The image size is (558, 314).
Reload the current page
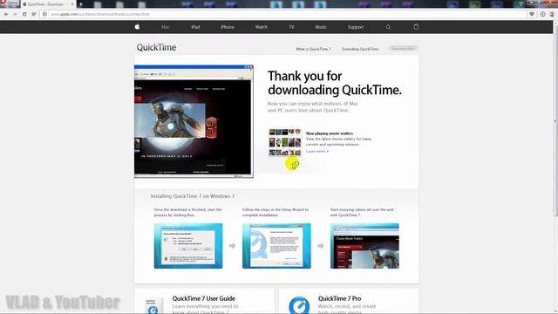pos(24,14)
